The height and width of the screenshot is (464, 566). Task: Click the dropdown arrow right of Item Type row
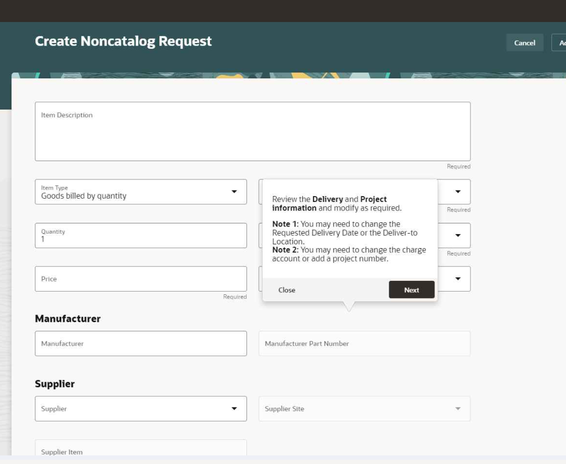point(458,192)
